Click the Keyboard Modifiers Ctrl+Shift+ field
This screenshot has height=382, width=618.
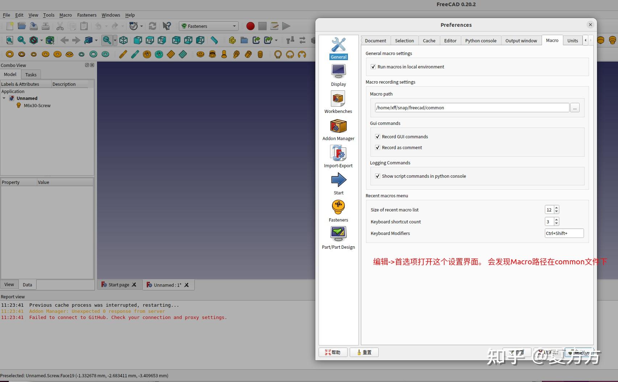click(x=564, y=233)
